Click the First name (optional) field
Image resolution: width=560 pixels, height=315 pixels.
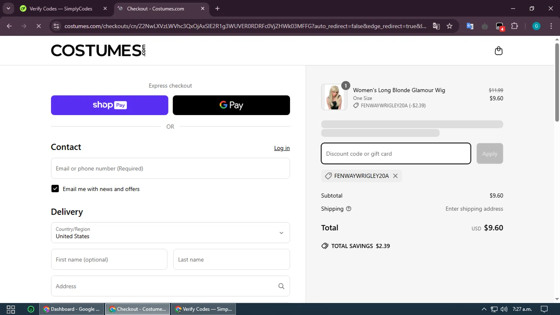(x=109, y=259)
